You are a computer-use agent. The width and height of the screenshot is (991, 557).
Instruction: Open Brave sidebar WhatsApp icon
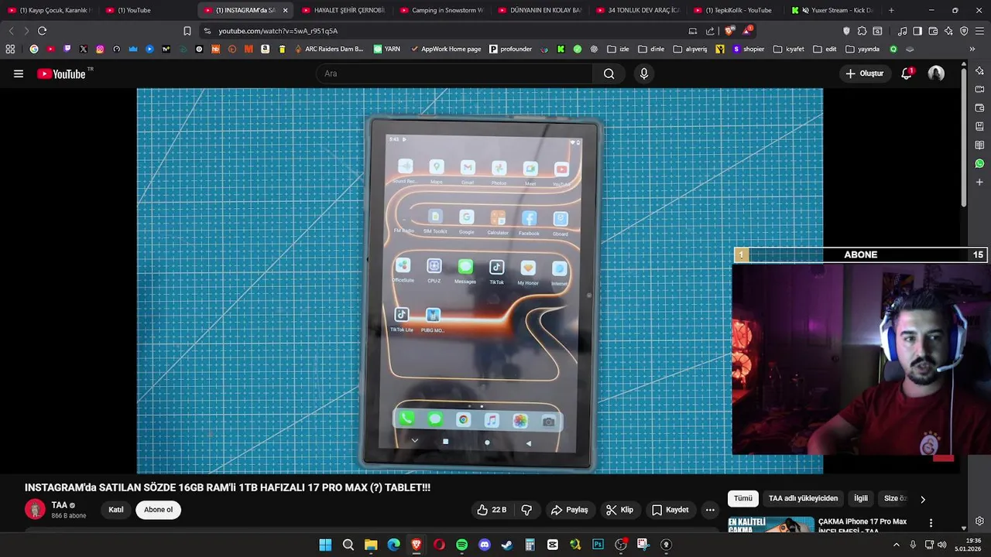pos(979,163)
